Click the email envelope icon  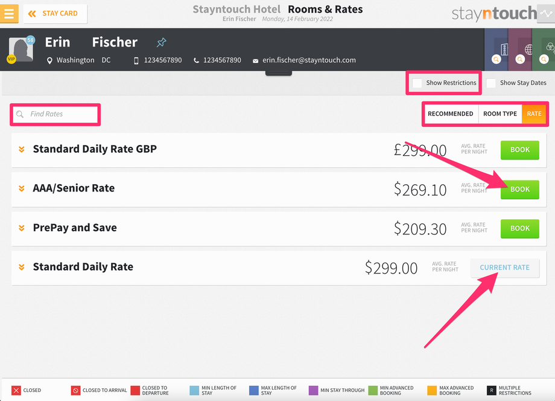click(255, 61)
